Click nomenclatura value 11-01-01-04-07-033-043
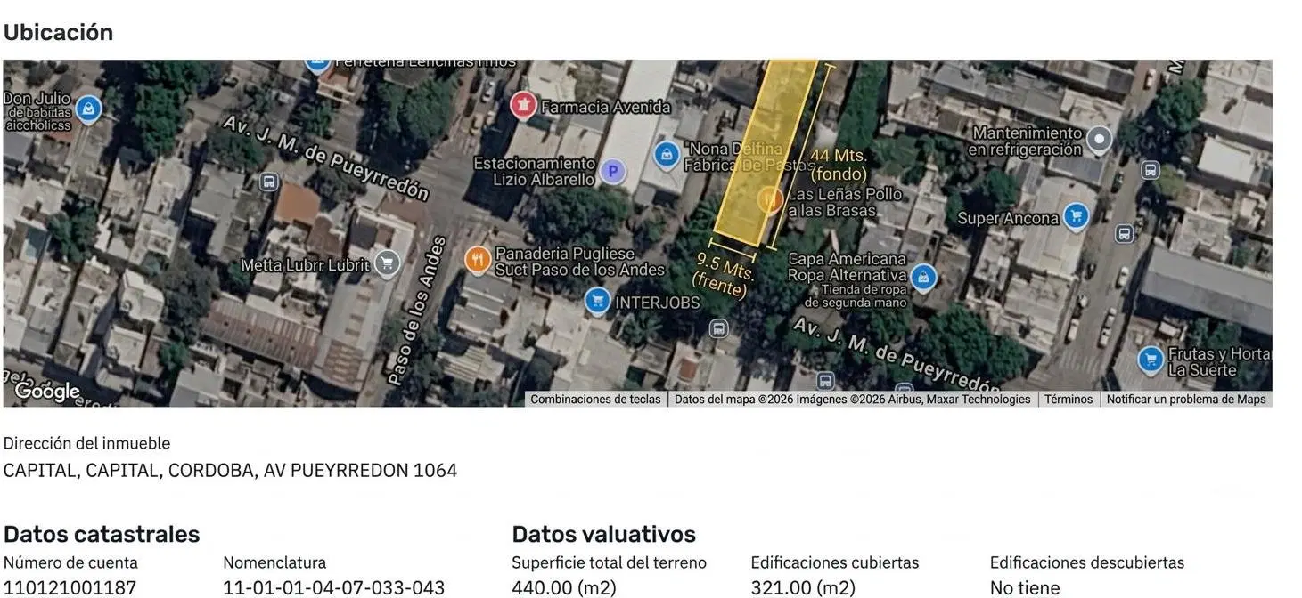Image resolution: width=1302 pixels, height=598 pixels. click(333, 588)
